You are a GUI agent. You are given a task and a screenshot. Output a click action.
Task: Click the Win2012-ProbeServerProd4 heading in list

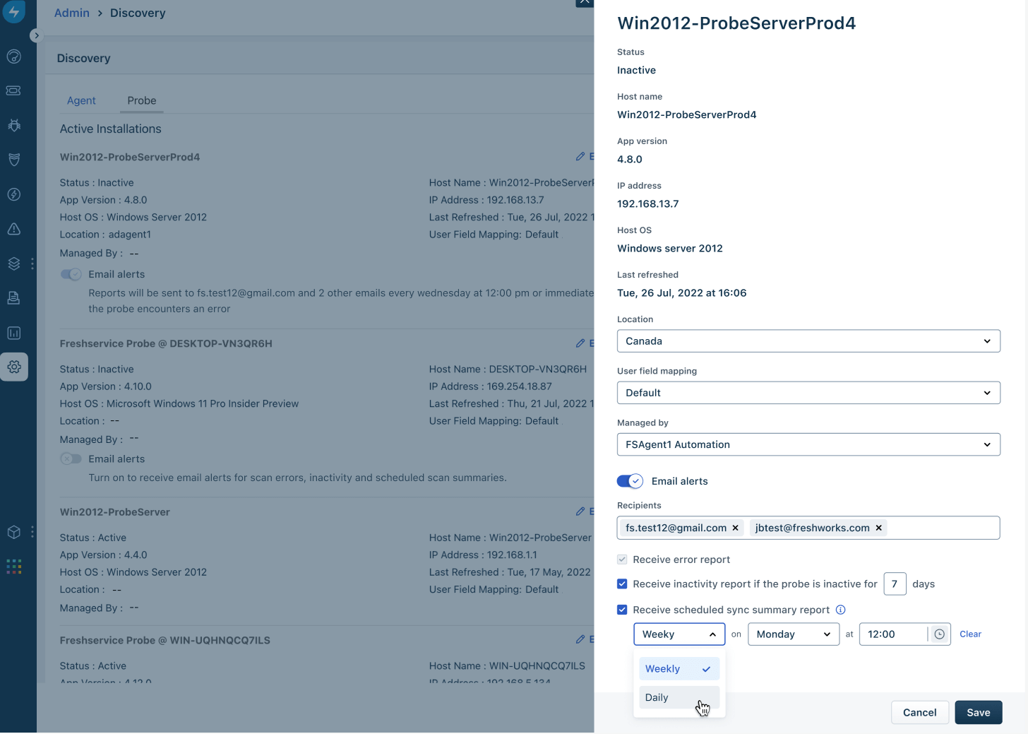coord(130,157)
